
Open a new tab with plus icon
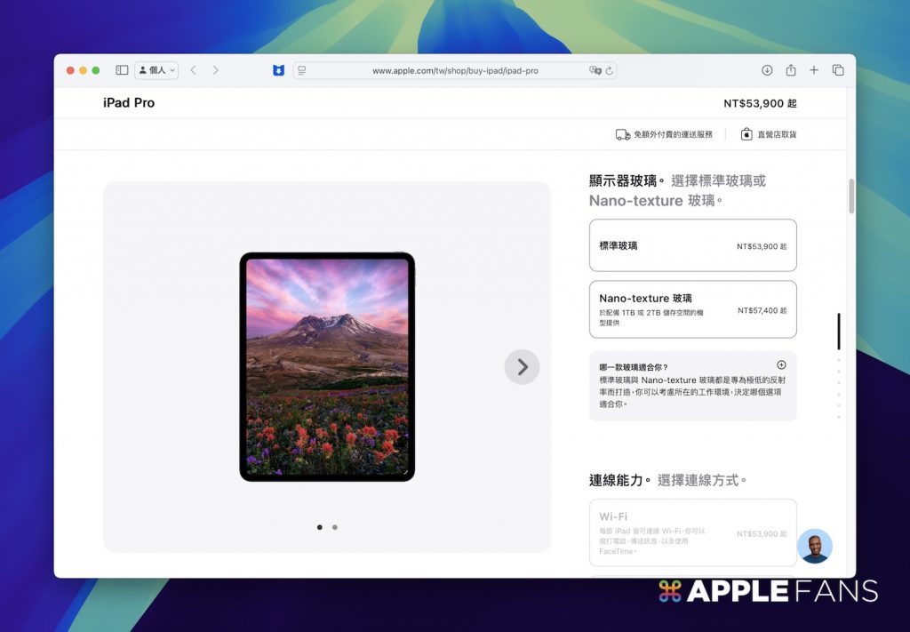[814, 70]
